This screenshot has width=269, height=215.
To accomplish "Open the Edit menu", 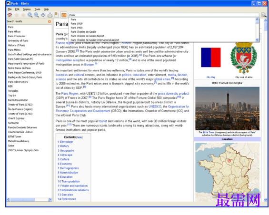I will click(17, 9).
